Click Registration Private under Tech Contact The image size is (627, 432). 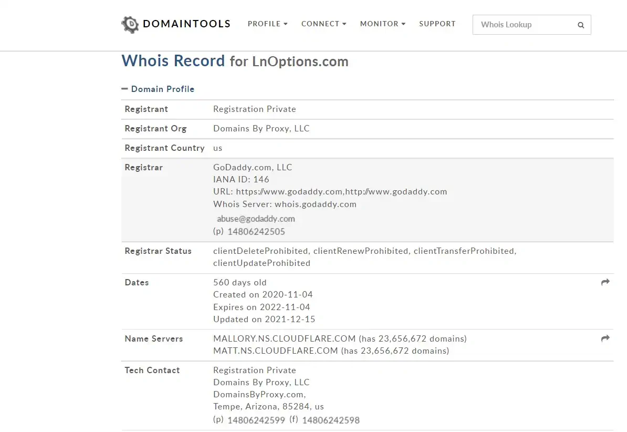tap(255, 371)
